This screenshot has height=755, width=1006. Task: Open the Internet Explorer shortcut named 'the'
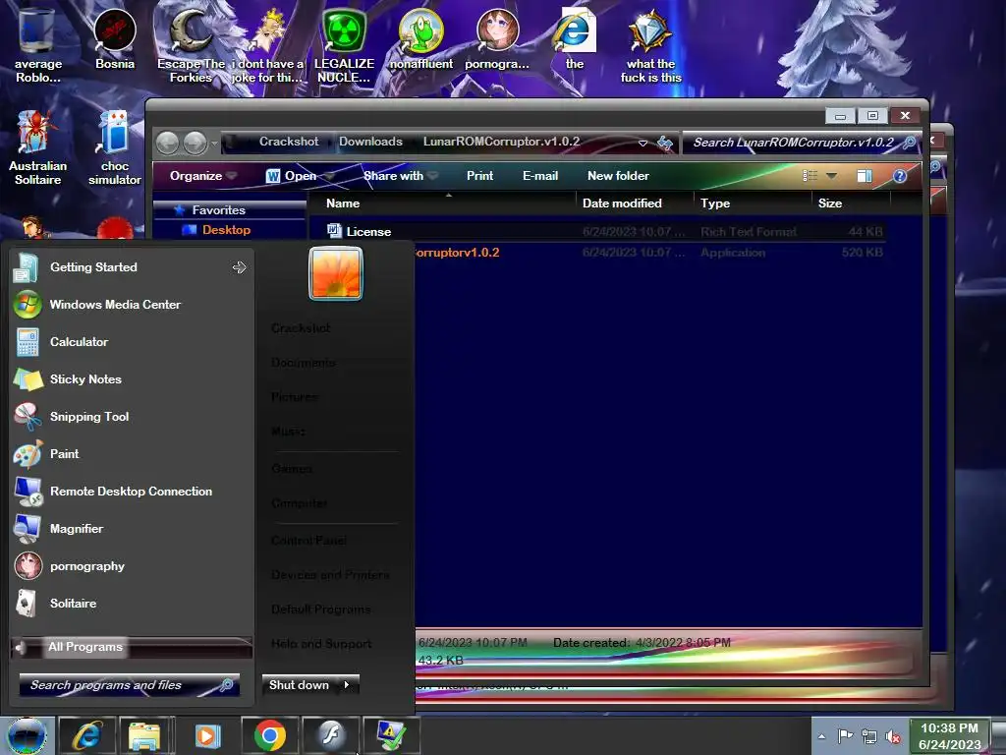(x=574, y=39)
